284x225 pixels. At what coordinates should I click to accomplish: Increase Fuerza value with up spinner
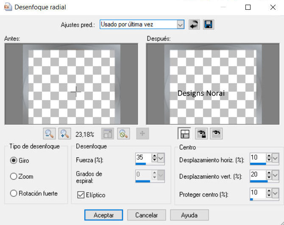(154, 156)
